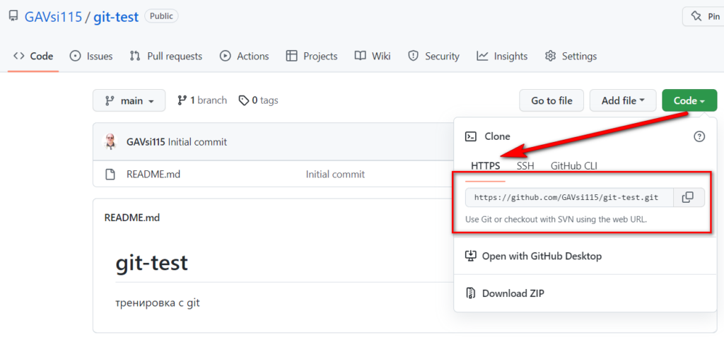
Task: Expand the main branch dropdown
Action: (x=129, y=100)
